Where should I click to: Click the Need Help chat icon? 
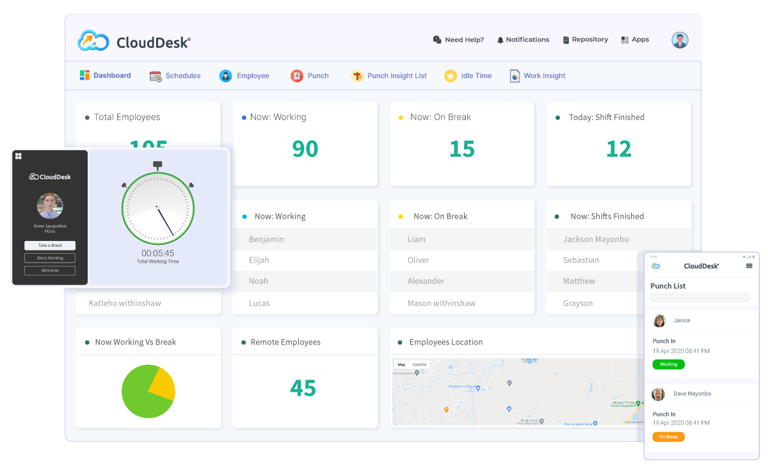[x=437, y=40]
